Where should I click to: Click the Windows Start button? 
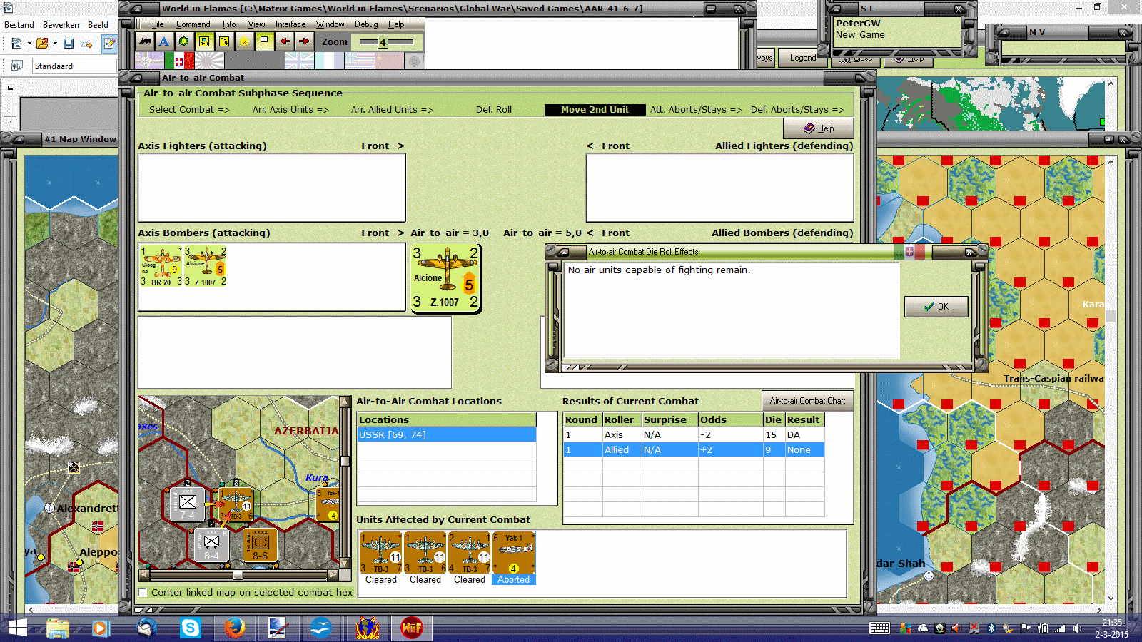tap(17, 628)
